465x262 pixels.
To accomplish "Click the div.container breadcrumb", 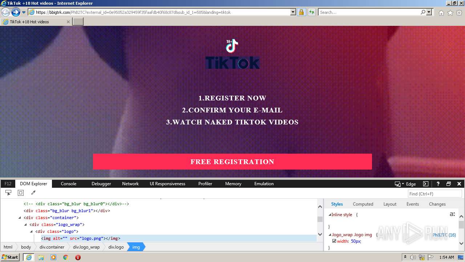I will pos(52,247).
